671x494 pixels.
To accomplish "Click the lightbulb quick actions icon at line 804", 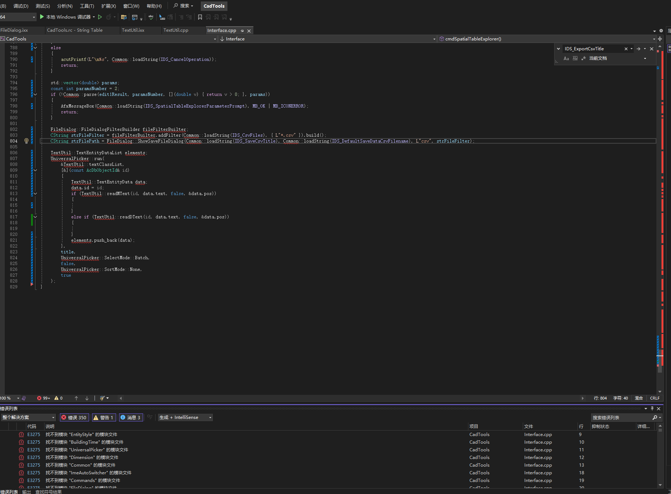I will click(26, 141).
